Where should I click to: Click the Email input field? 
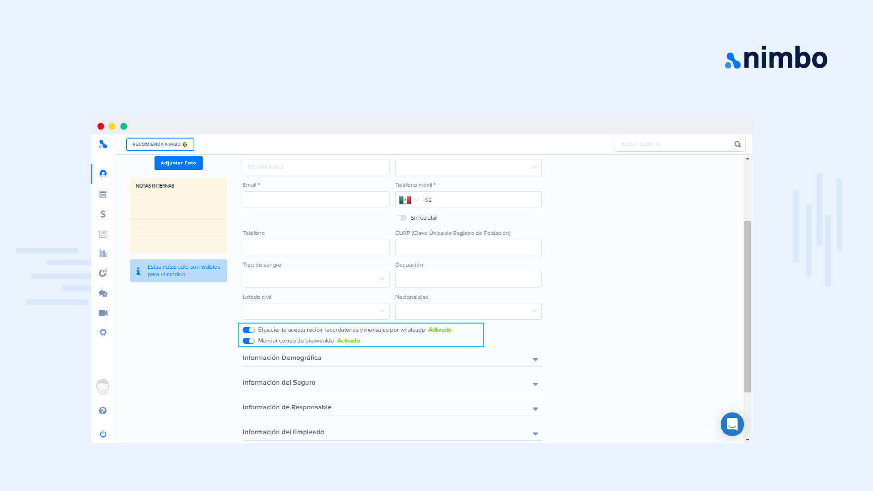click(316, 200)
